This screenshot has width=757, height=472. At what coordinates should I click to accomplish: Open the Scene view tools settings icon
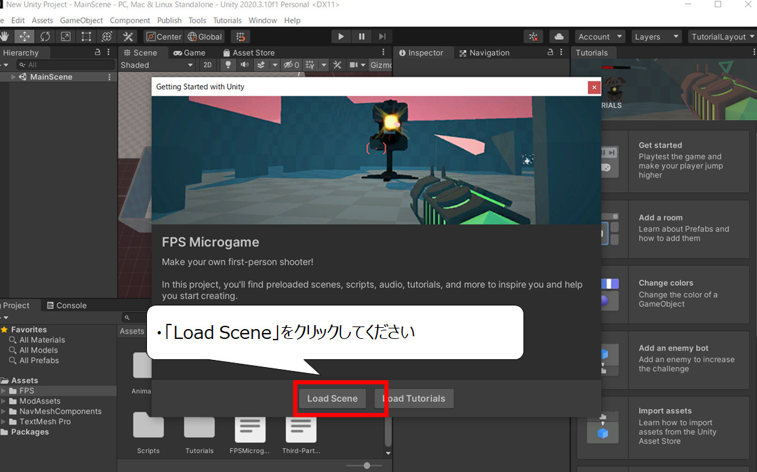[x=337, y=65]
